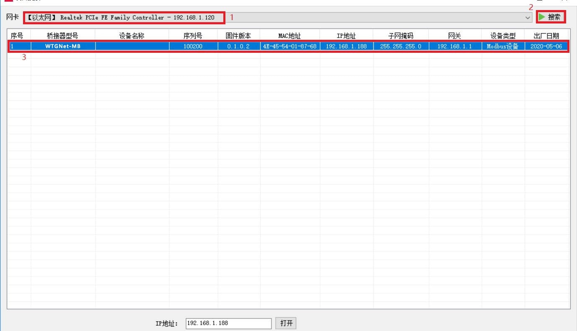Click the gateway cell 192.168.1.1
This screenshot has width=577, height=331.
click(x=455, y=47)
